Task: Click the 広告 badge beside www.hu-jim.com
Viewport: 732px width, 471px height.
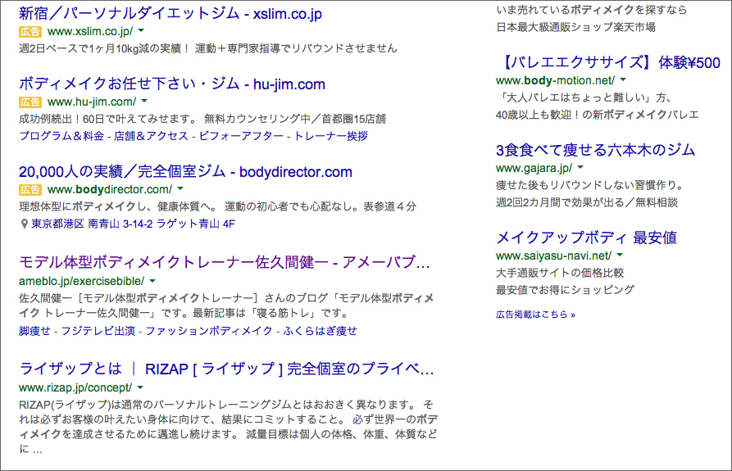Action: pyautogui.click(x=30, y=102)
